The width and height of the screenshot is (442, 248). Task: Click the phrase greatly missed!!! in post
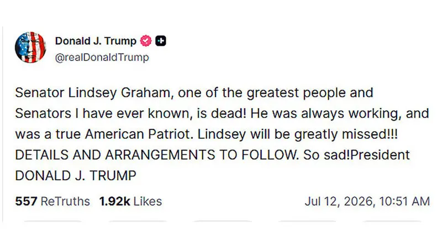[x=346, y=134]
